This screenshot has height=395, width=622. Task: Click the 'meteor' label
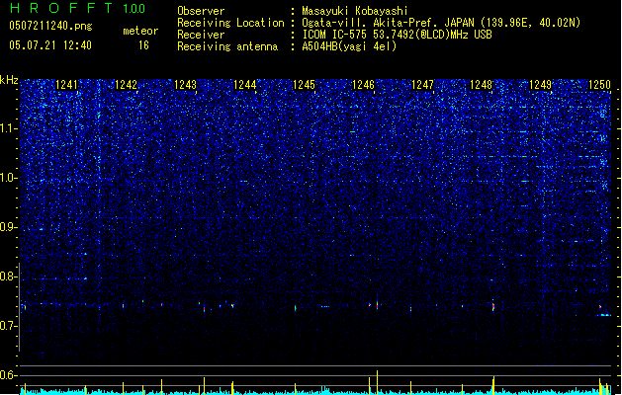pyautogui.click(x=140, y=31)
